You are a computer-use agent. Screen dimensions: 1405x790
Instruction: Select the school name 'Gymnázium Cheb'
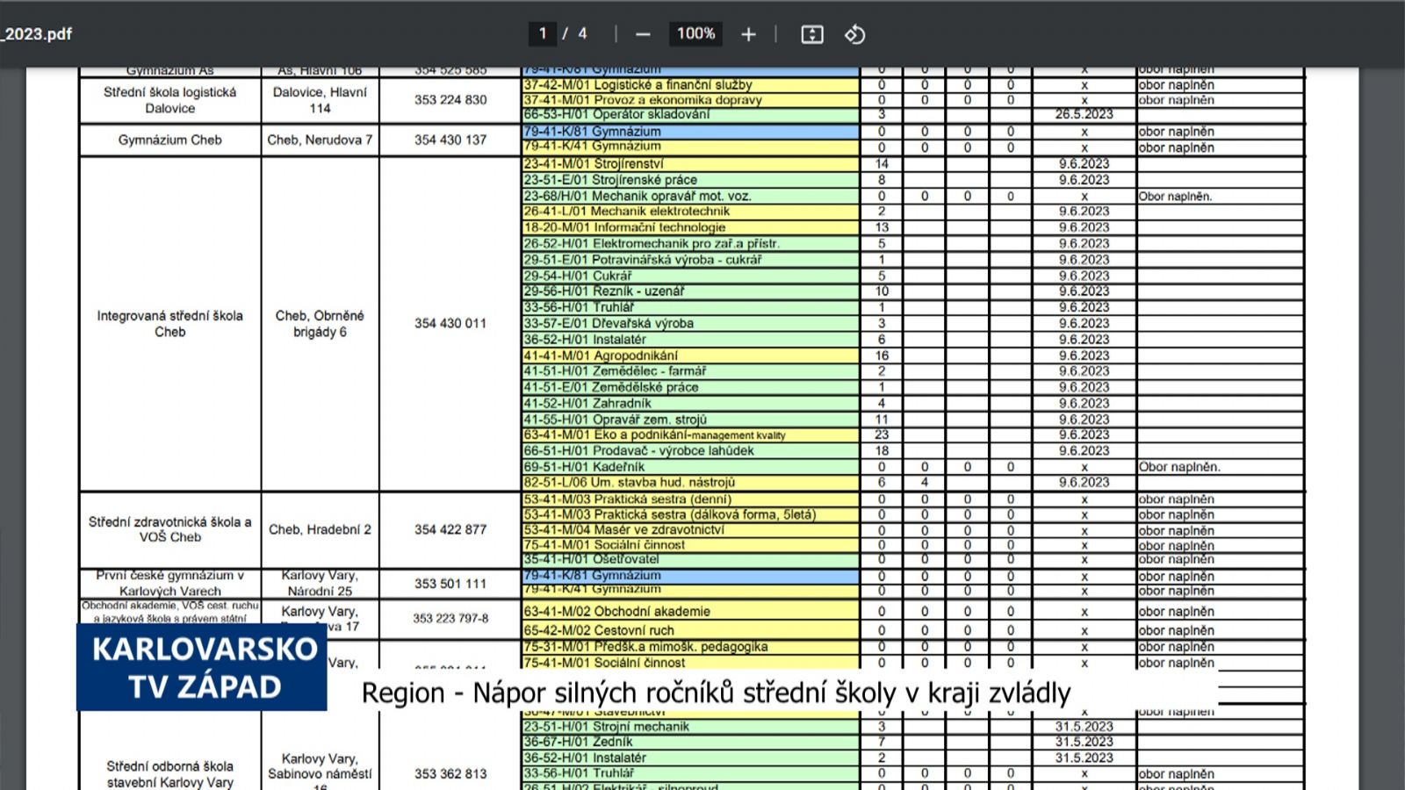pos(170,140)
